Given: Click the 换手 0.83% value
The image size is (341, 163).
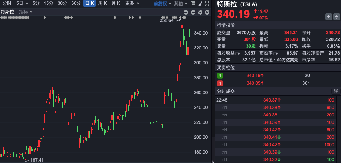Looking at the screenshot, I should [333, 46].
